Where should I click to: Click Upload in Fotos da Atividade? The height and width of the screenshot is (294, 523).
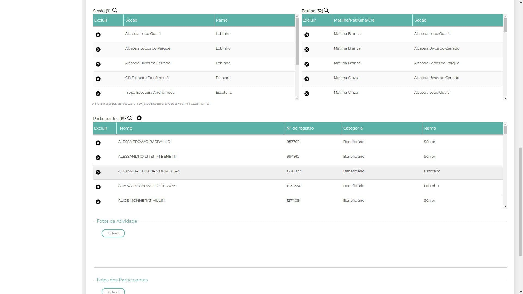coord(113,233)
